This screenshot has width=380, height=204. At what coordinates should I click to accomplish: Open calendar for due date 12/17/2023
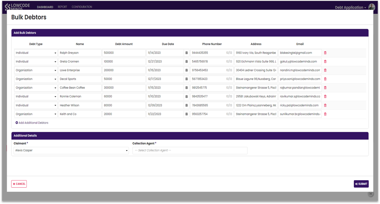click(187, 79)
